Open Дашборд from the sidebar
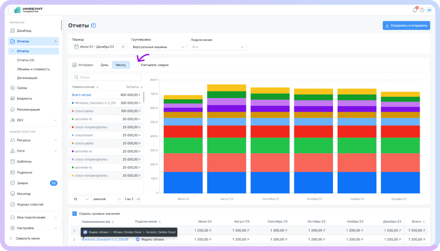This screenshot has width=440, height=251. coord(24,31)
